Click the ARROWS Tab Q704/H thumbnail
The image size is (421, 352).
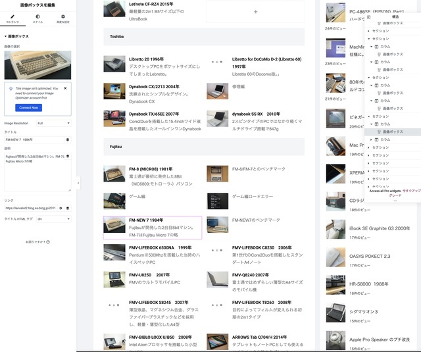click(x=218, y=341)
